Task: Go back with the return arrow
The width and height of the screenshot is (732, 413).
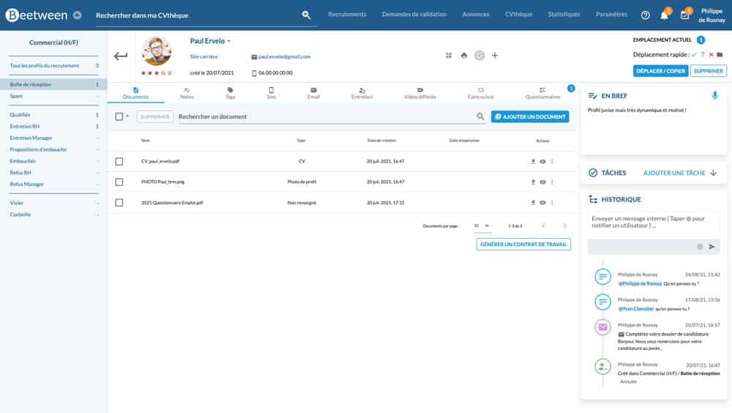Action: tap(121, 56)
